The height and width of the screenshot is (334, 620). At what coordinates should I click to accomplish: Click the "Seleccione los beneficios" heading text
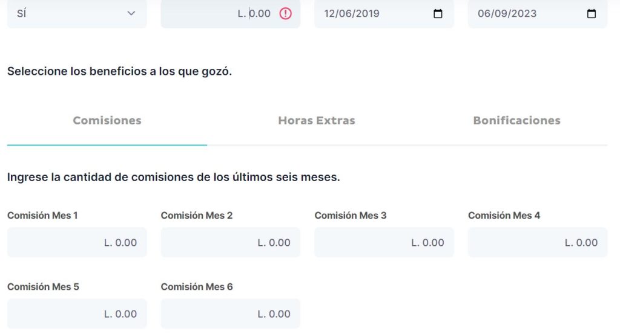coord(119,71)
